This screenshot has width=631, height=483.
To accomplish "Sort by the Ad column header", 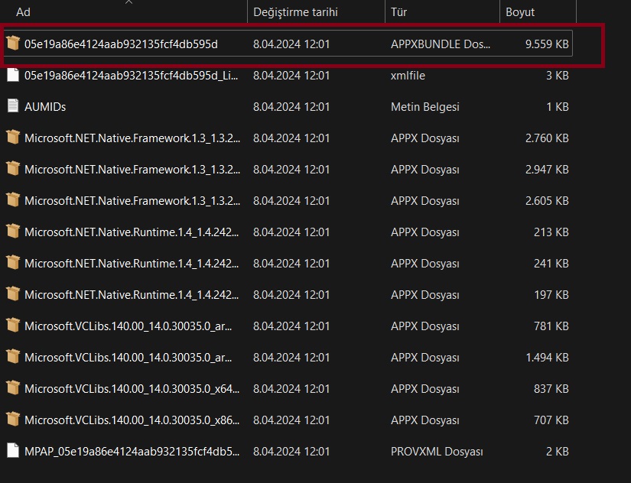I will (x=23, y=12).
